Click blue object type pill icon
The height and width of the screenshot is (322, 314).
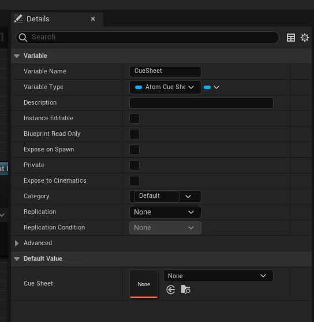(x=139, y=87)
